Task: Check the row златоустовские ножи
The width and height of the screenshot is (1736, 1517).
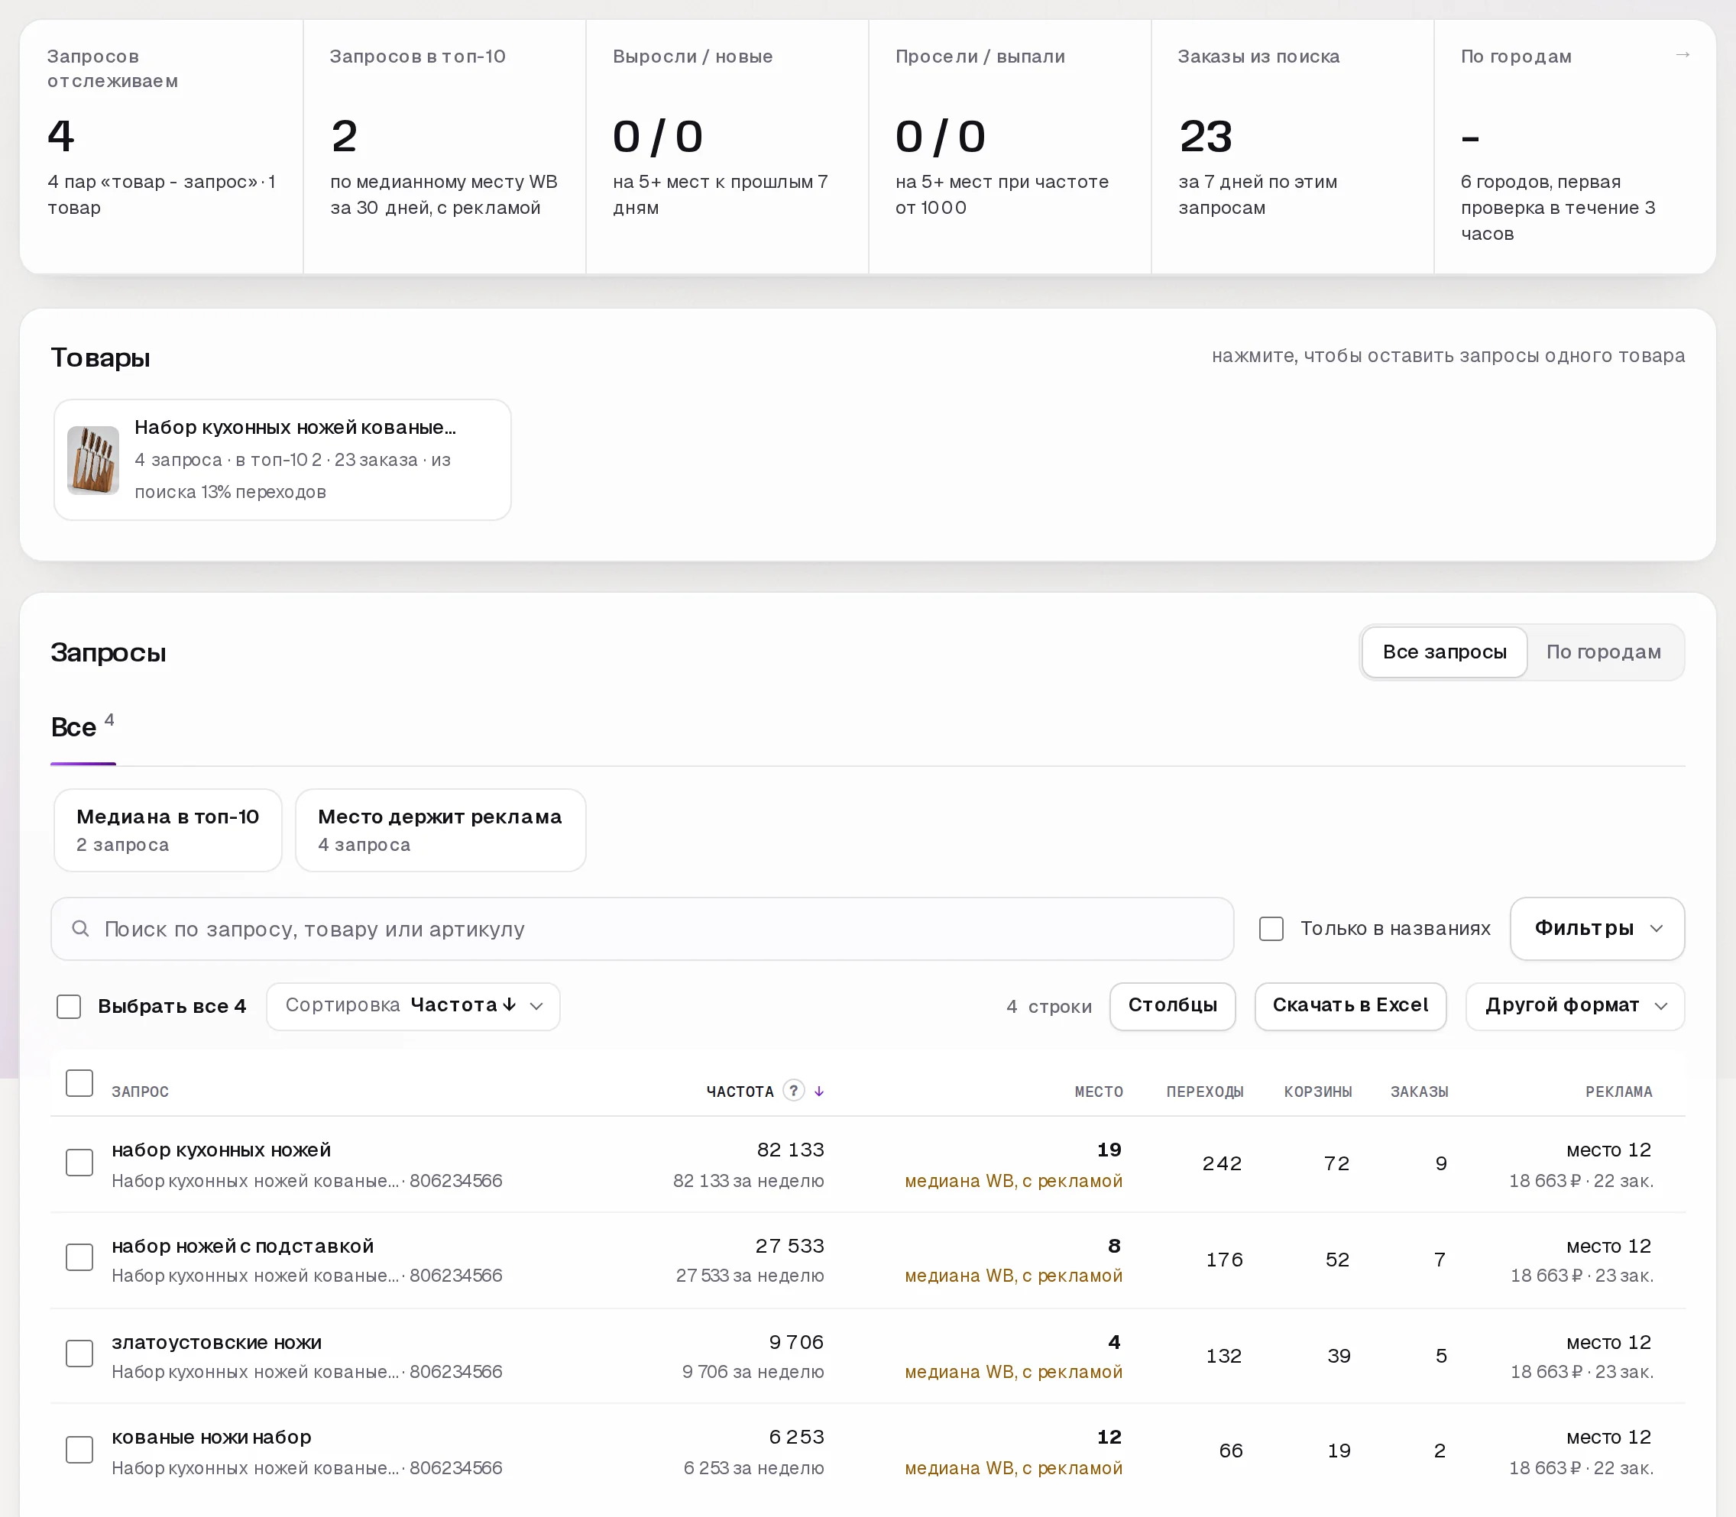Action: click(x=79, y=1354)
